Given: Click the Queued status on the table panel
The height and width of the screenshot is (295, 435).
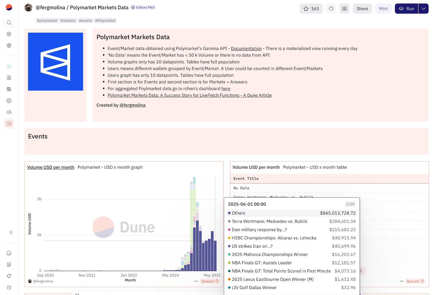Looking at the screenshot, I should (x=415, y=281).
